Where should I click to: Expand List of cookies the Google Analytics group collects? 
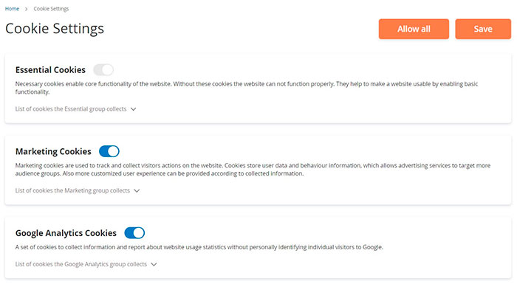tap(81, 264)
